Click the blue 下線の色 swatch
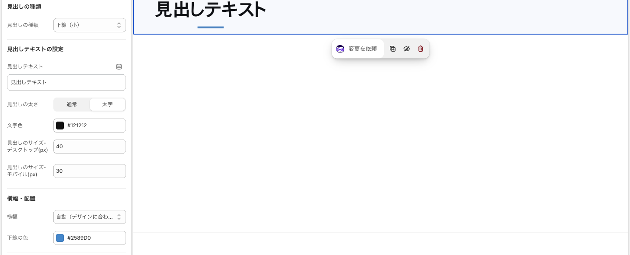 (60, 238)
